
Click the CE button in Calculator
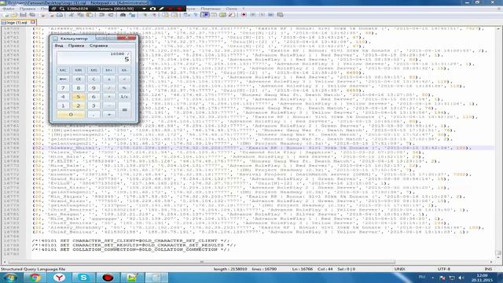click(x=79, y=79)
